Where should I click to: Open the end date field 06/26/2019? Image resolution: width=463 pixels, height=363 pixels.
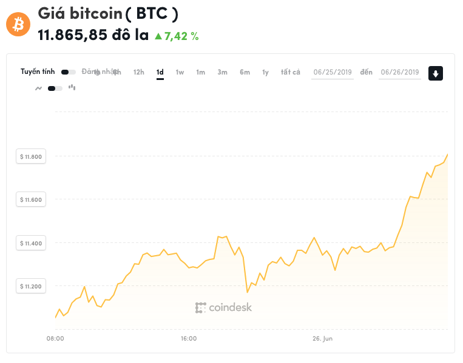pyautogui.click(x=400, y=73)
